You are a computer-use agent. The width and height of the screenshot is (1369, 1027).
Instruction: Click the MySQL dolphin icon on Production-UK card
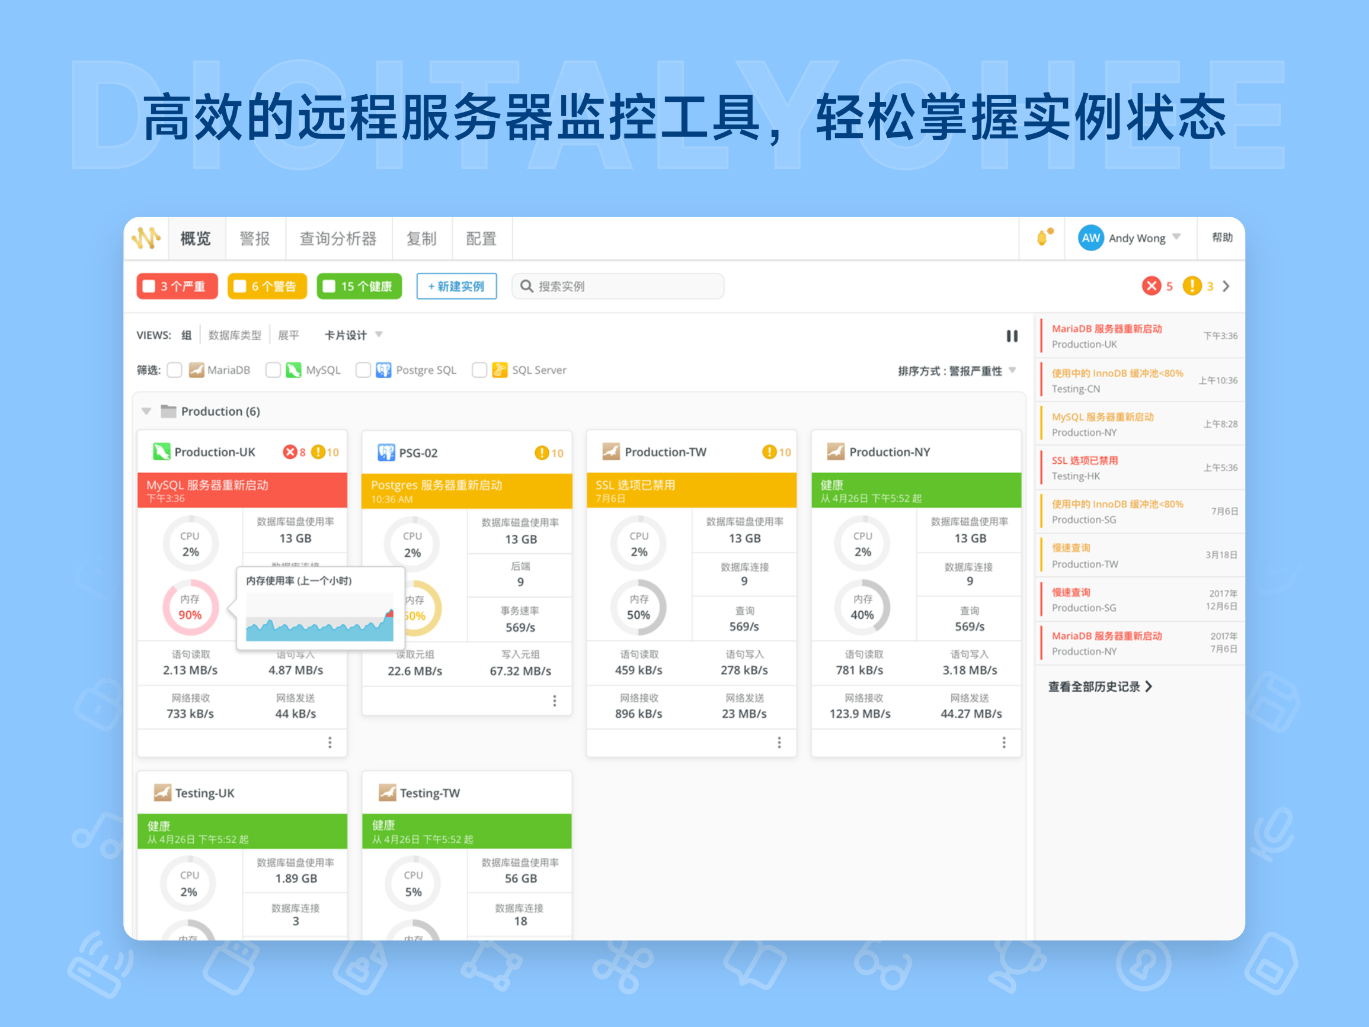[x=162, y=452]
